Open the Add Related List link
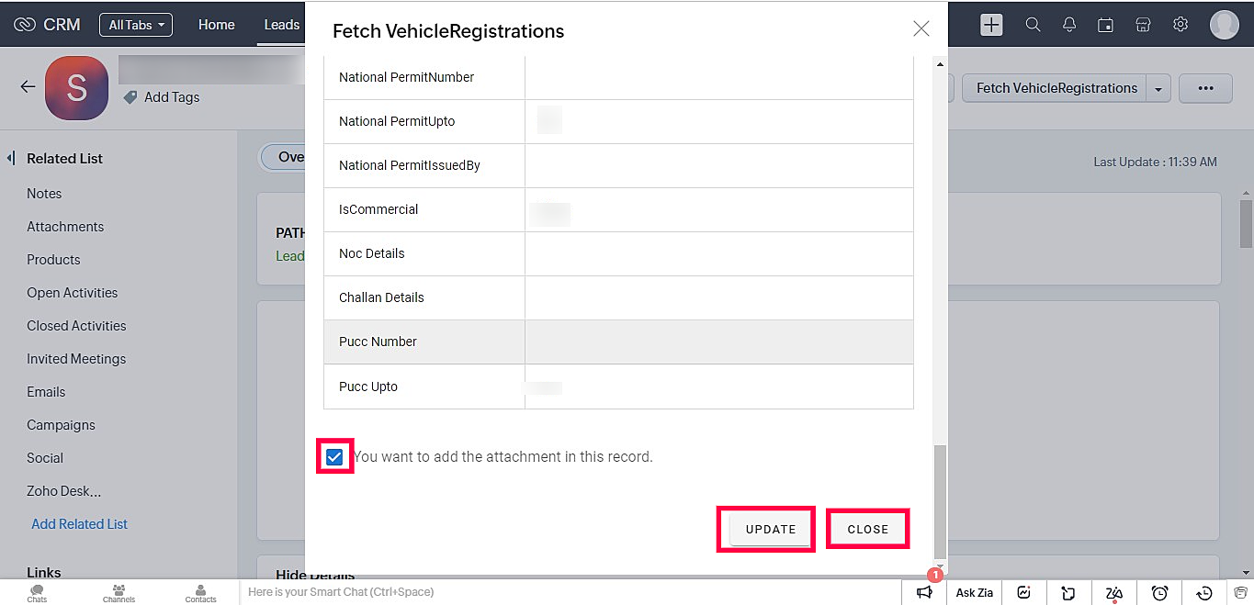 click(x=80, y=524)
